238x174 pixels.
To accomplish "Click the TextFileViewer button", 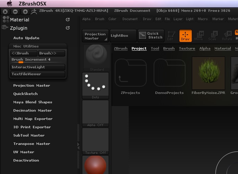I will [38, 74].
